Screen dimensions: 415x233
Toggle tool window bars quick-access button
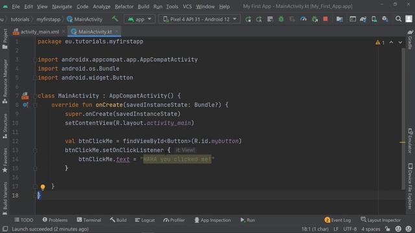[5, 228]
